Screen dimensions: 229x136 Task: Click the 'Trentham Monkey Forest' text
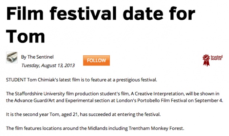[156, 128]
